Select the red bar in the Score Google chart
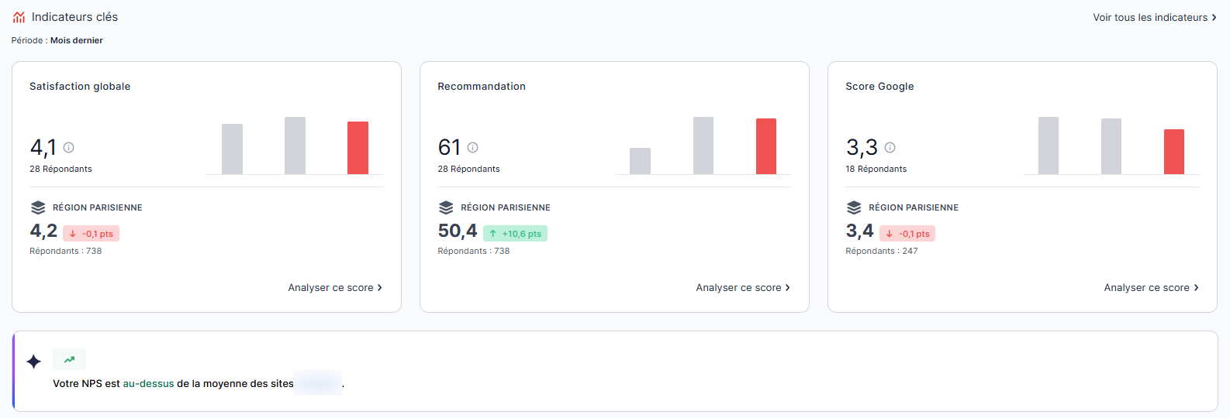 tap(1174, 152)
